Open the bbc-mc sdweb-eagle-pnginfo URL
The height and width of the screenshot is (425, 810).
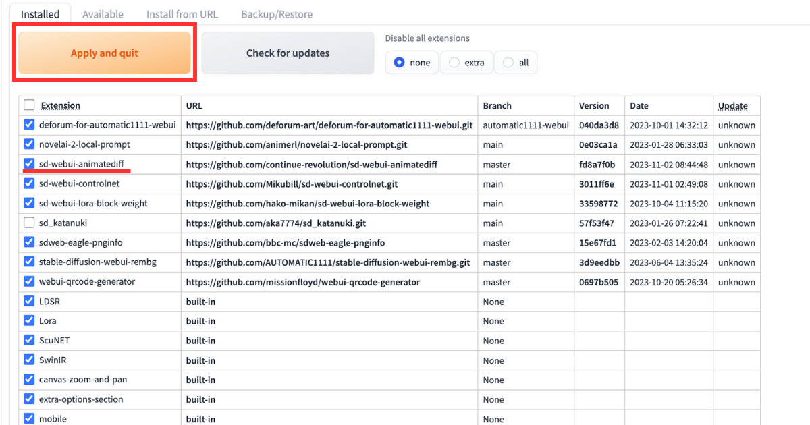[286, 243]
